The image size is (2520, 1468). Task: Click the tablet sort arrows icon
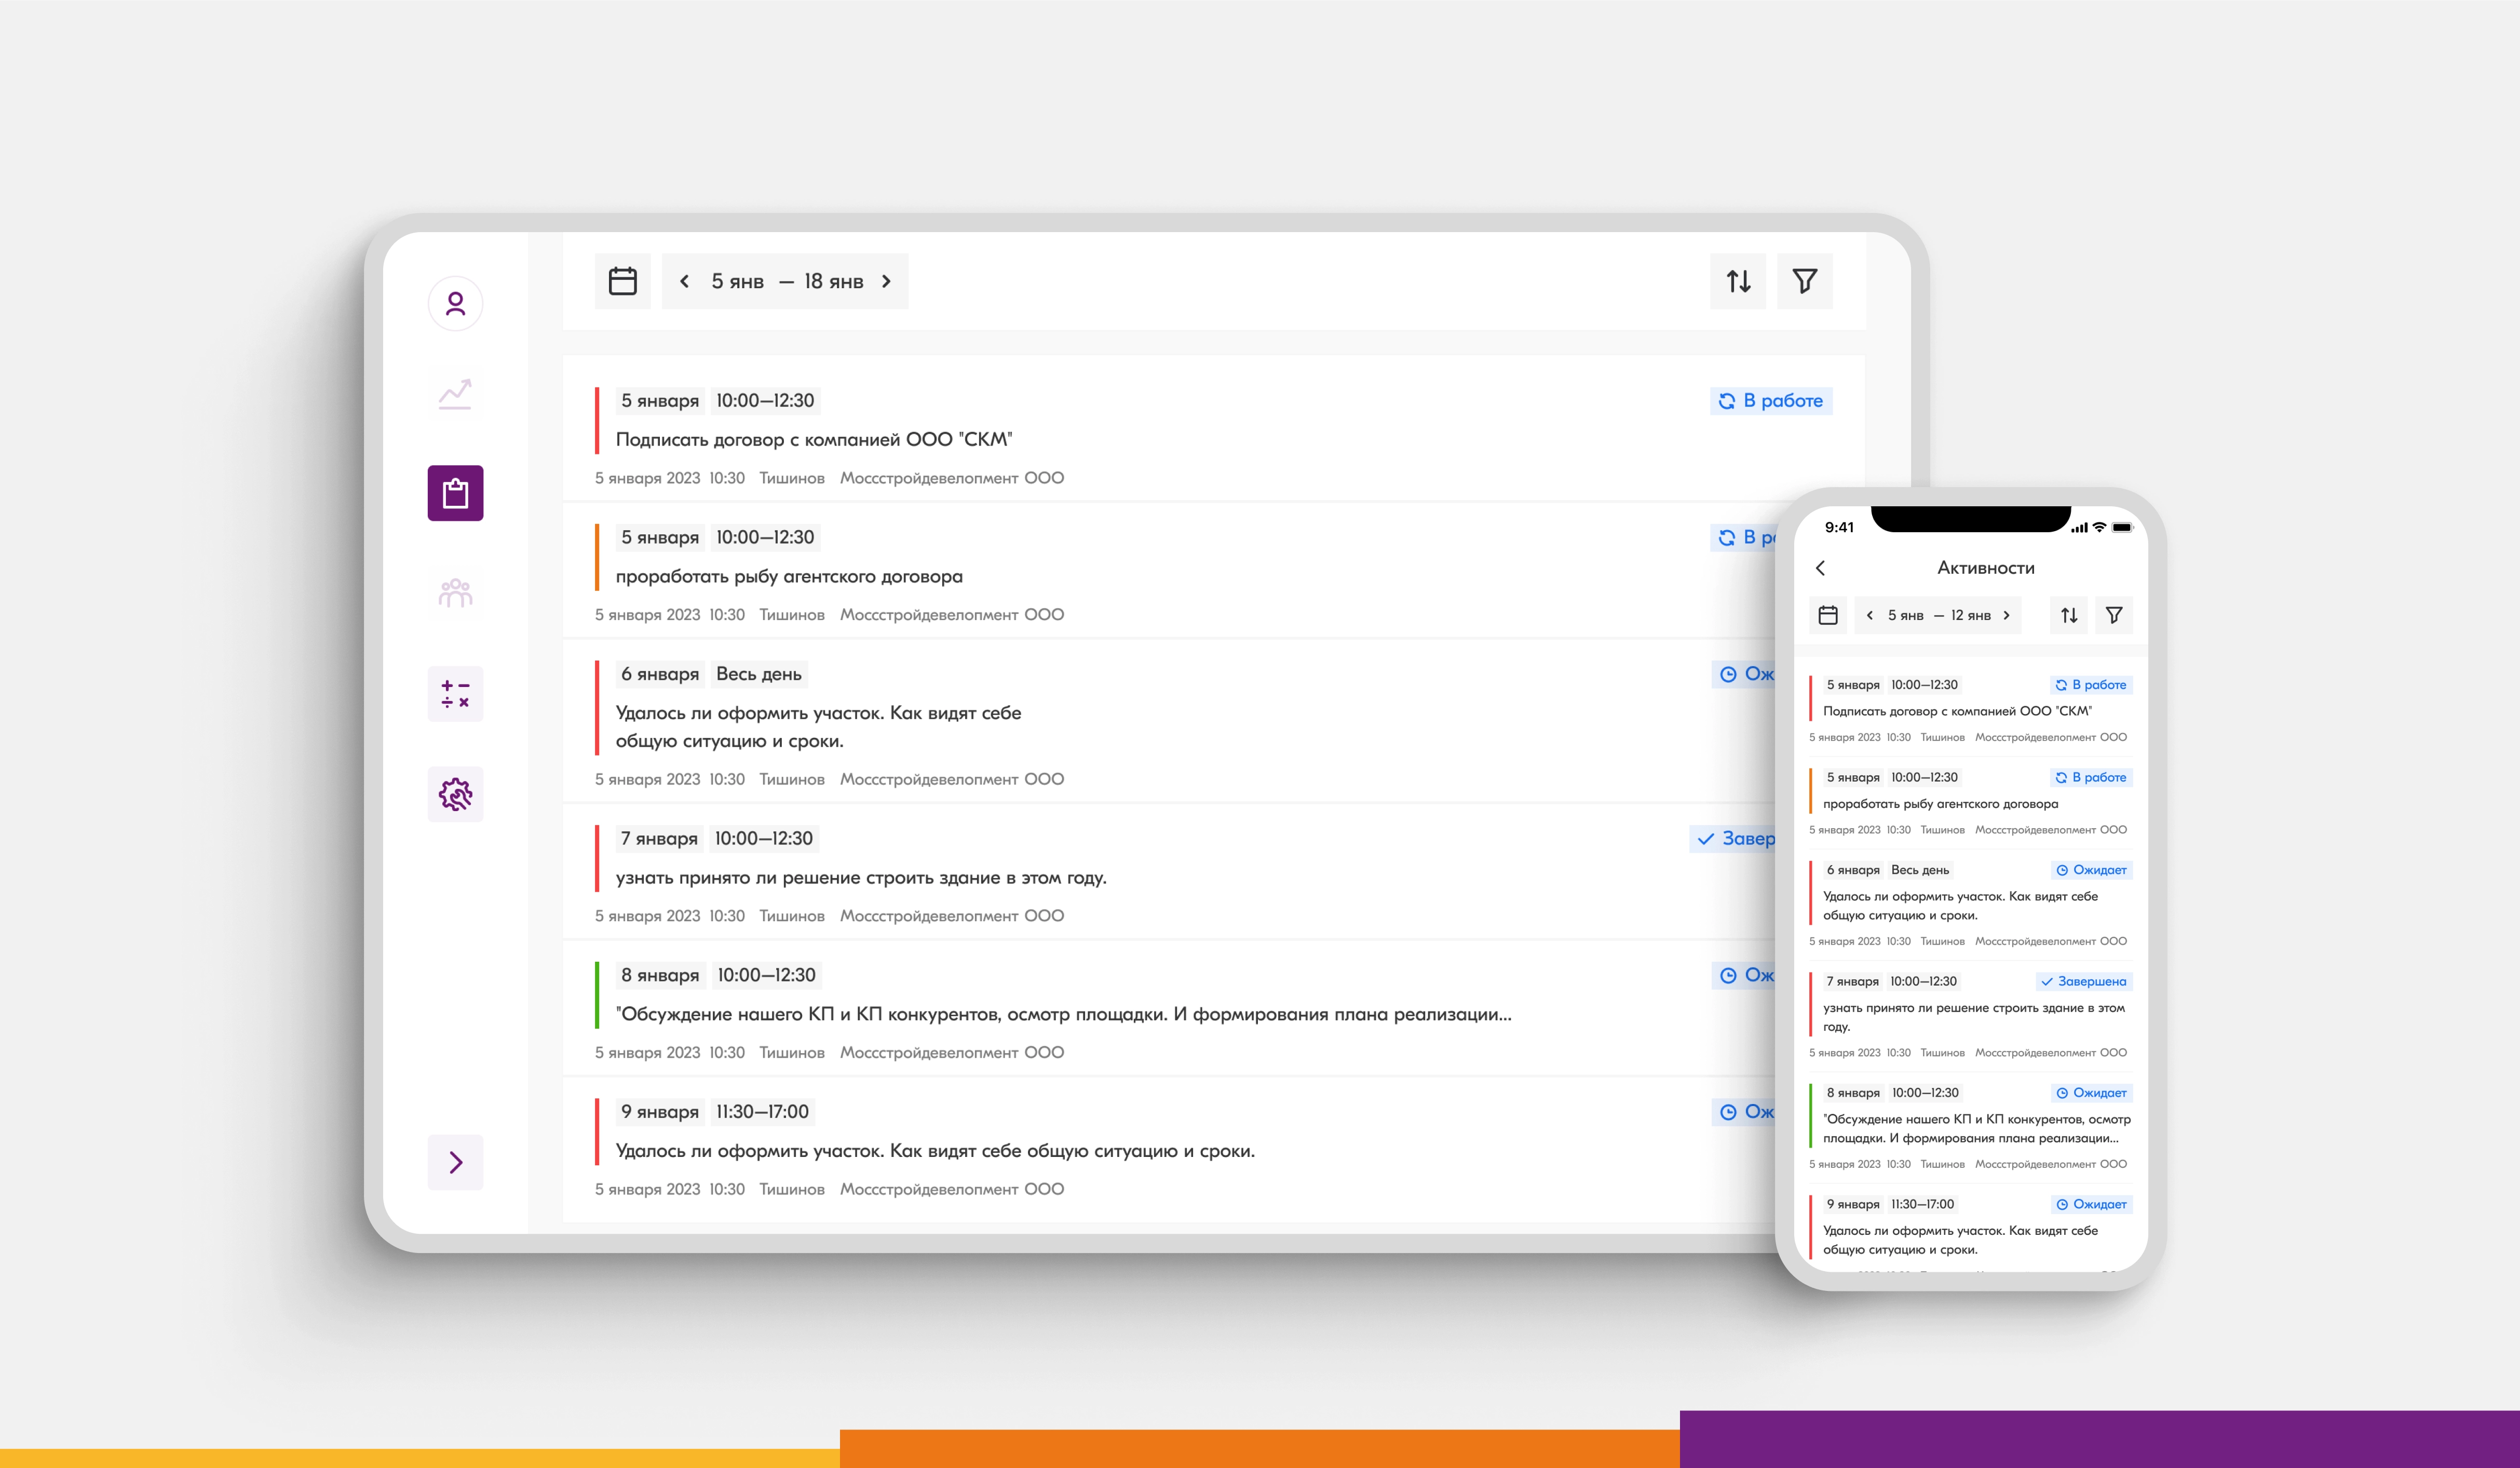(x=1738, y=281)
